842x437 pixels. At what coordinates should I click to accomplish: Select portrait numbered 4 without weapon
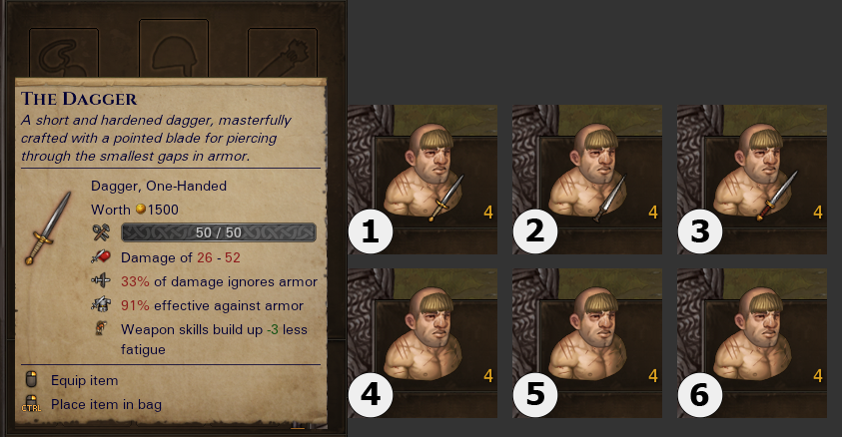pos(422,343)
